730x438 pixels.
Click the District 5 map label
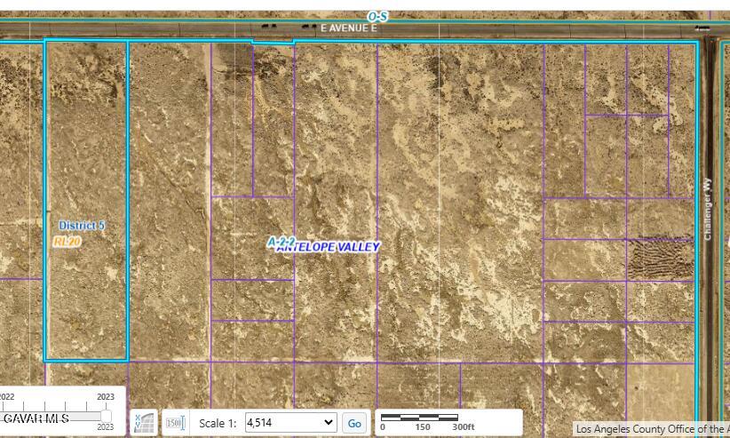82,226
